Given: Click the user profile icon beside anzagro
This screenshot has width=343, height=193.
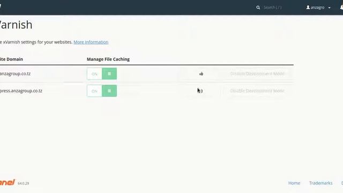Looking at the screenshot, I should tap(308, 8).
